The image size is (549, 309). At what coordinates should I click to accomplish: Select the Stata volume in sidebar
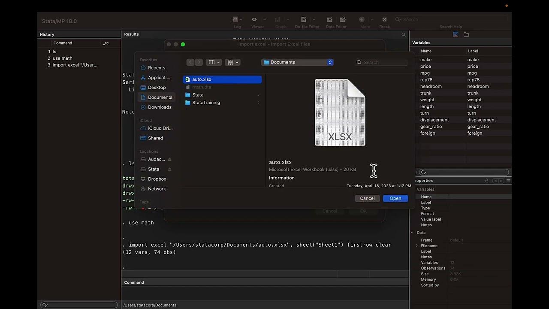(153, 169)
